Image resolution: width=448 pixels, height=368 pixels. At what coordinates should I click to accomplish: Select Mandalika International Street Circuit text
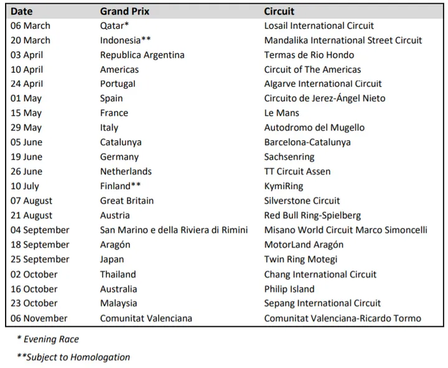click(x=343, y=40)
